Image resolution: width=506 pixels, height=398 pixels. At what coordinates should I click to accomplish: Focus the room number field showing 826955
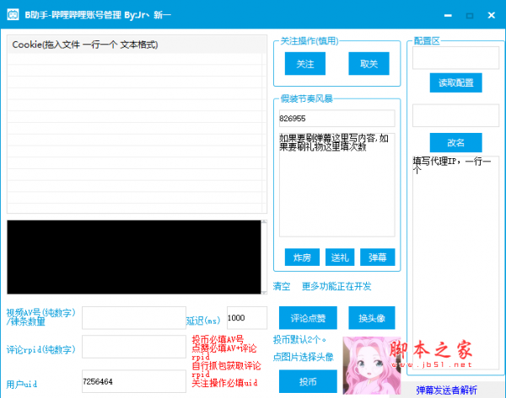coord(336,118)
